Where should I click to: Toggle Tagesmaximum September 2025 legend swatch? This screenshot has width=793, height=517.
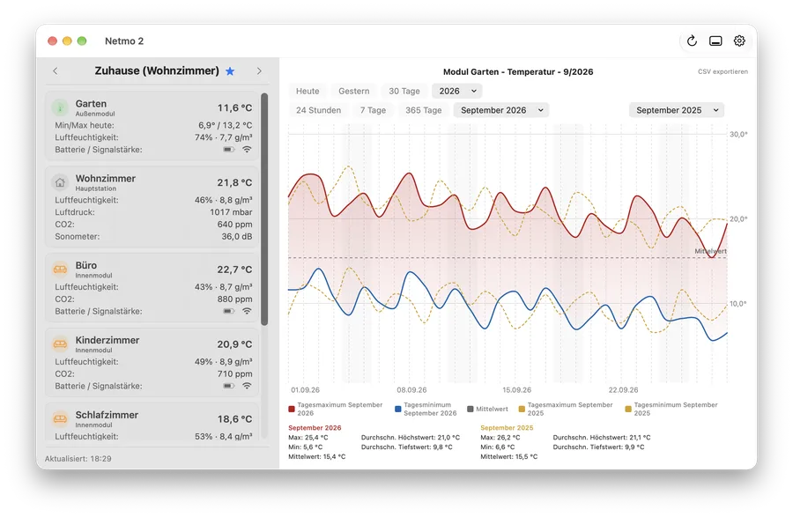click(522, 409)
